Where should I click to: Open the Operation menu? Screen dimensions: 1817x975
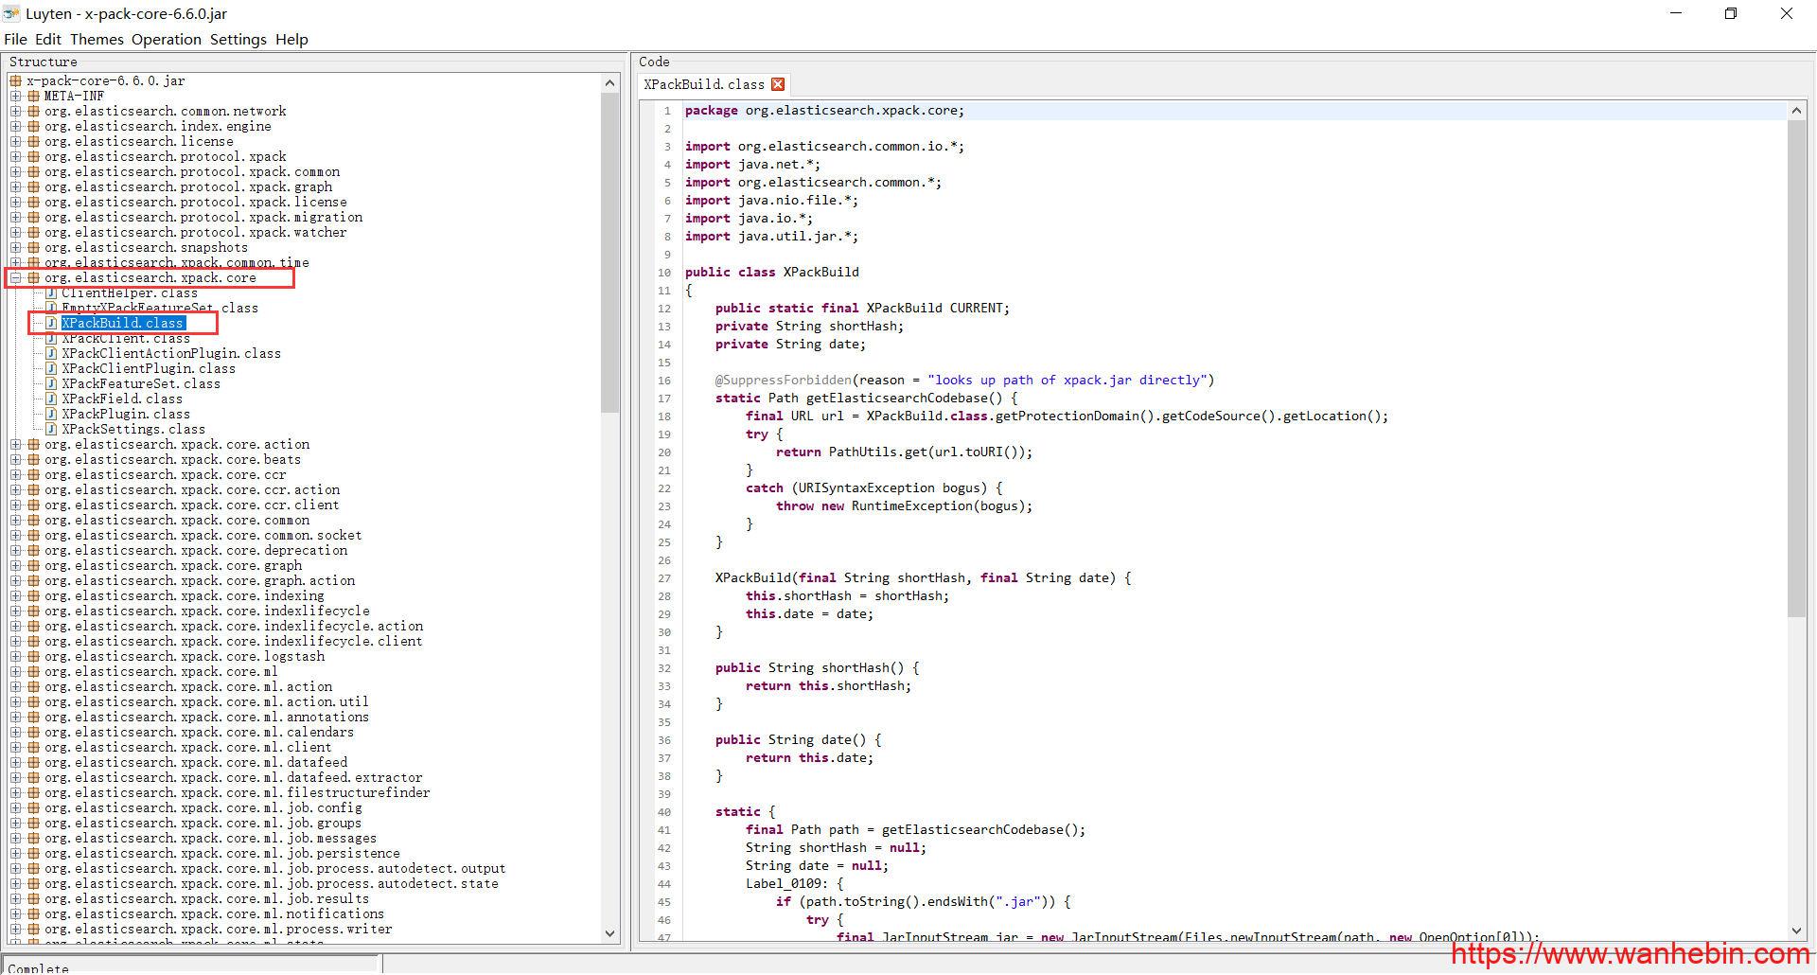[x=167, y=39]
